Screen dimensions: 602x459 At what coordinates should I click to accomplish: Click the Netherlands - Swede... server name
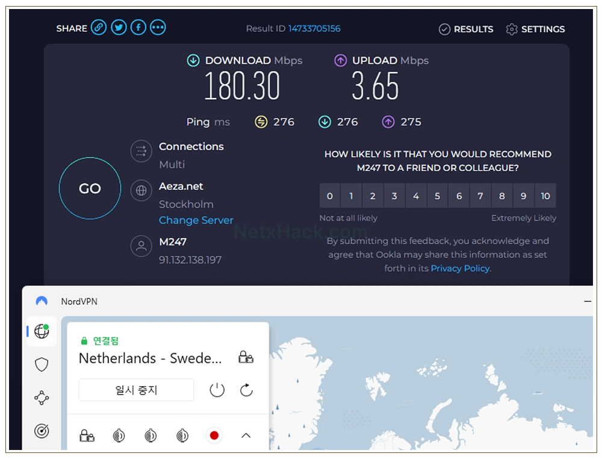(x=150, y=358)
